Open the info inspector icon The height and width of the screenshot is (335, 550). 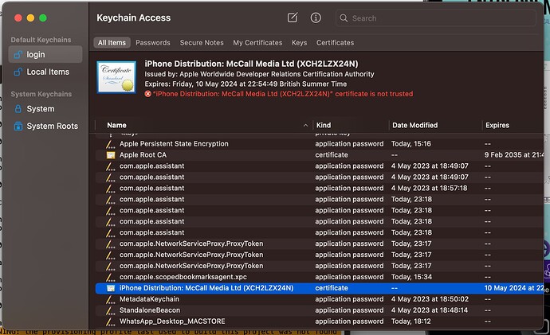pyautogui.click(x=316, y=18)
